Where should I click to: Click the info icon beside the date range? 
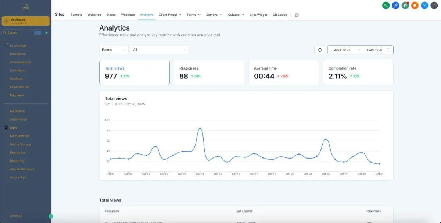click(x=320, y=50)
